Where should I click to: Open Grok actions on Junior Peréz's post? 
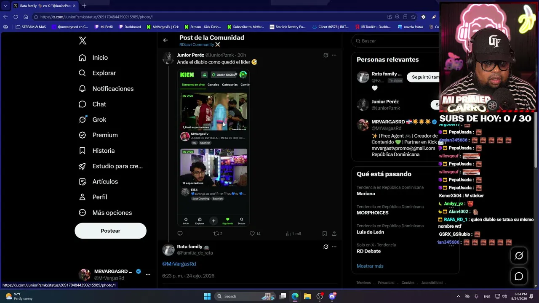326,55
